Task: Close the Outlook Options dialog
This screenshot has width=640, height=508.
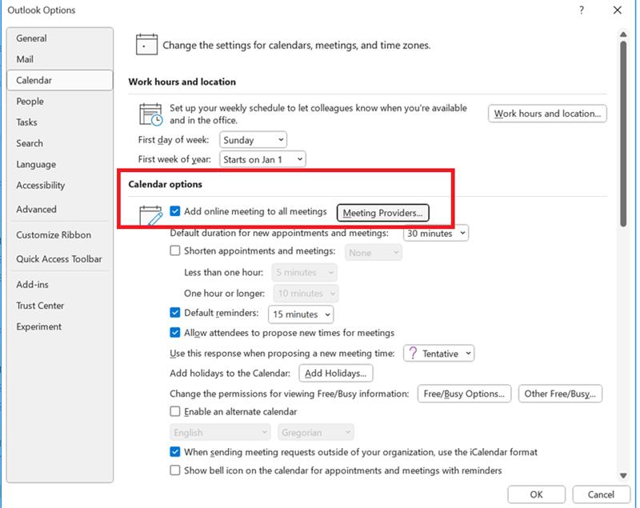Action: pyautogui.click(x=617, y=10)
